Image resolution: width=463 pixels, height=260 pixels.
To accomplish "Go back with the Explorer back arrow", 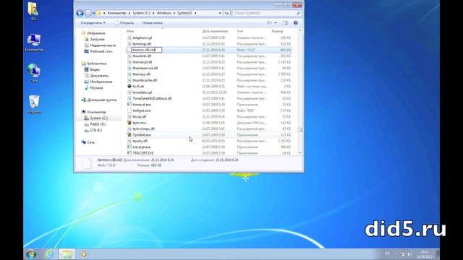I will 80,13.
